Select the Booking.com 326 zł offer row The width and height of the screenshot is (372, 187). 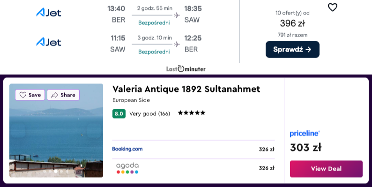click(193, 149)
